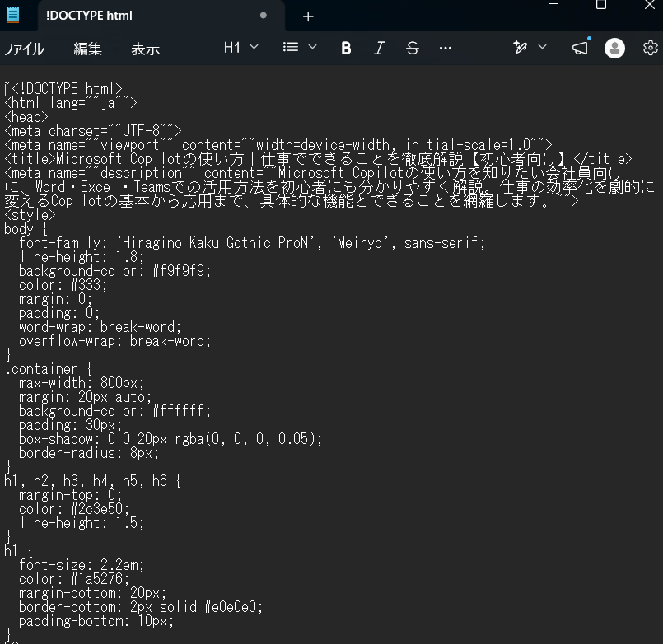663x644 pixels.
Task: Click the ".container {" line
Action: pos(49,369)
